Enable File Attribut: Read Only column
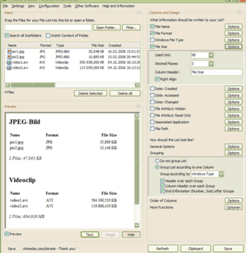The width and height of the screenshot is (246, 253). click(152, 115)
